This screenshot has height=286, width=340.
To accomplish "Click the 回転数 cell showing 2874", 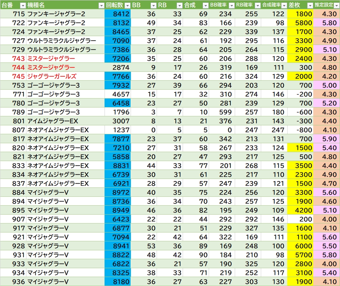I will click(x=118, y=67).
